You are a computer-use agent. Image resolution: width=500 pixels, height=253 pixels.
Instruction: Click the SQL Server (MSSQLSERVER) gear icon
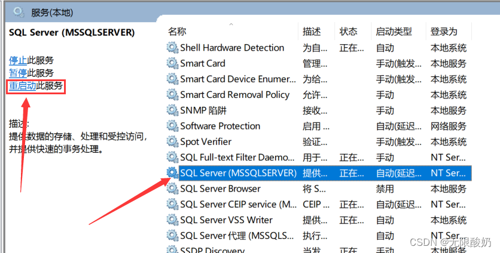[x=172, y=173]
